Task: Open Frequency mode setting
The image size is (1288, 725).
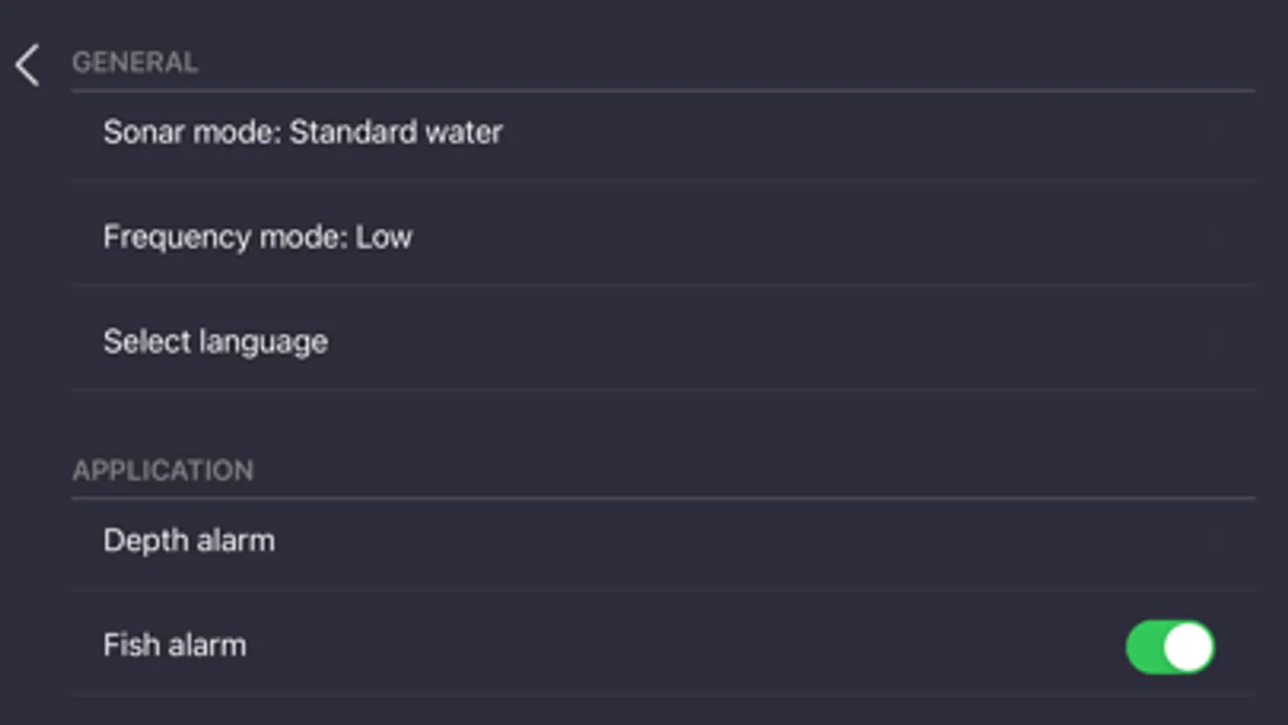Action: 258,238
